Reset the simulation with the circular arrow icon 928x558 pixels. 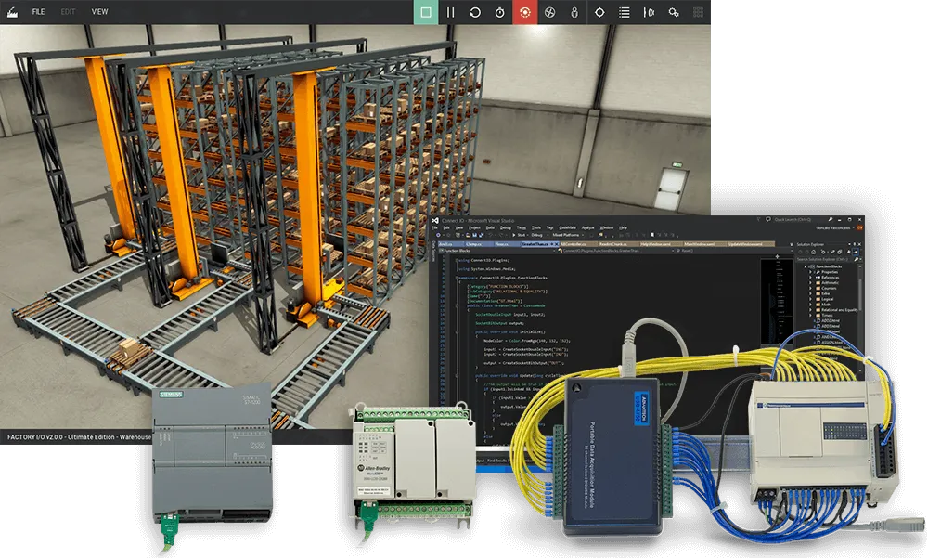(x=475, y=12)
